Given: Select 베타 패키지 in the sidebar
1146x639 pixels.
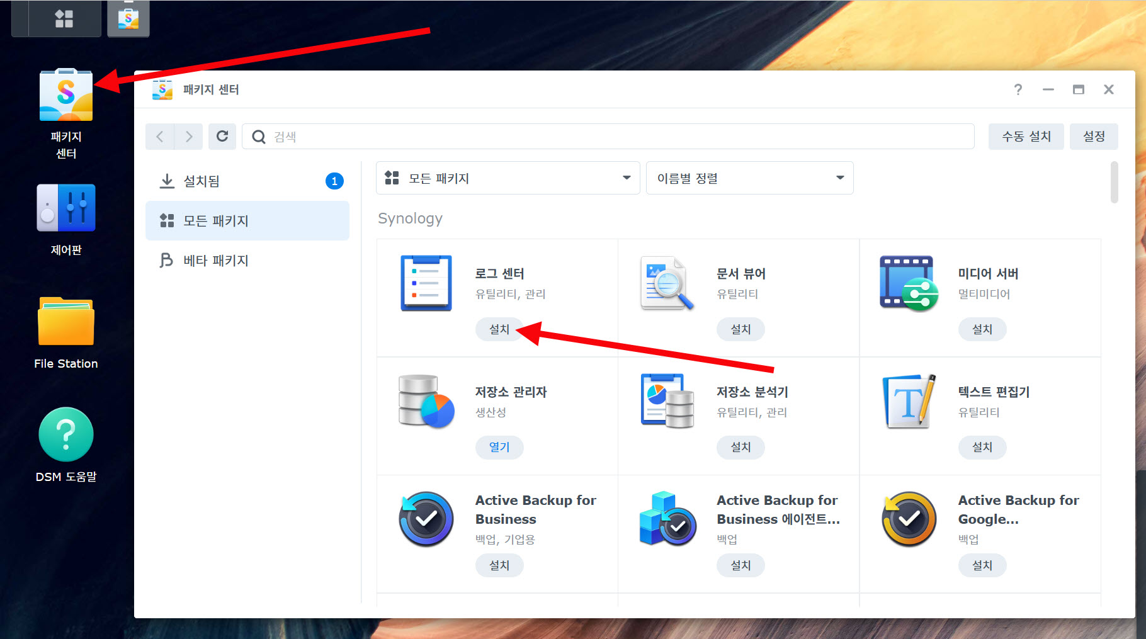Looking at the screenshot, I should (x=247, y=261).
